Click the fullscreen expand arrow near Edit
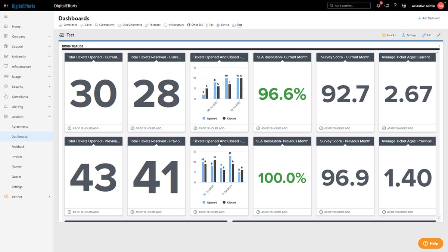The height and width of the screenshot is (252, 448). click(x=439, y=35)
